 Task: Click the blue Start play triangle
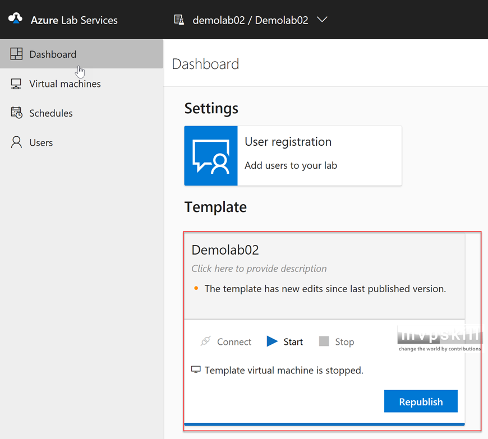click(272, 341)
